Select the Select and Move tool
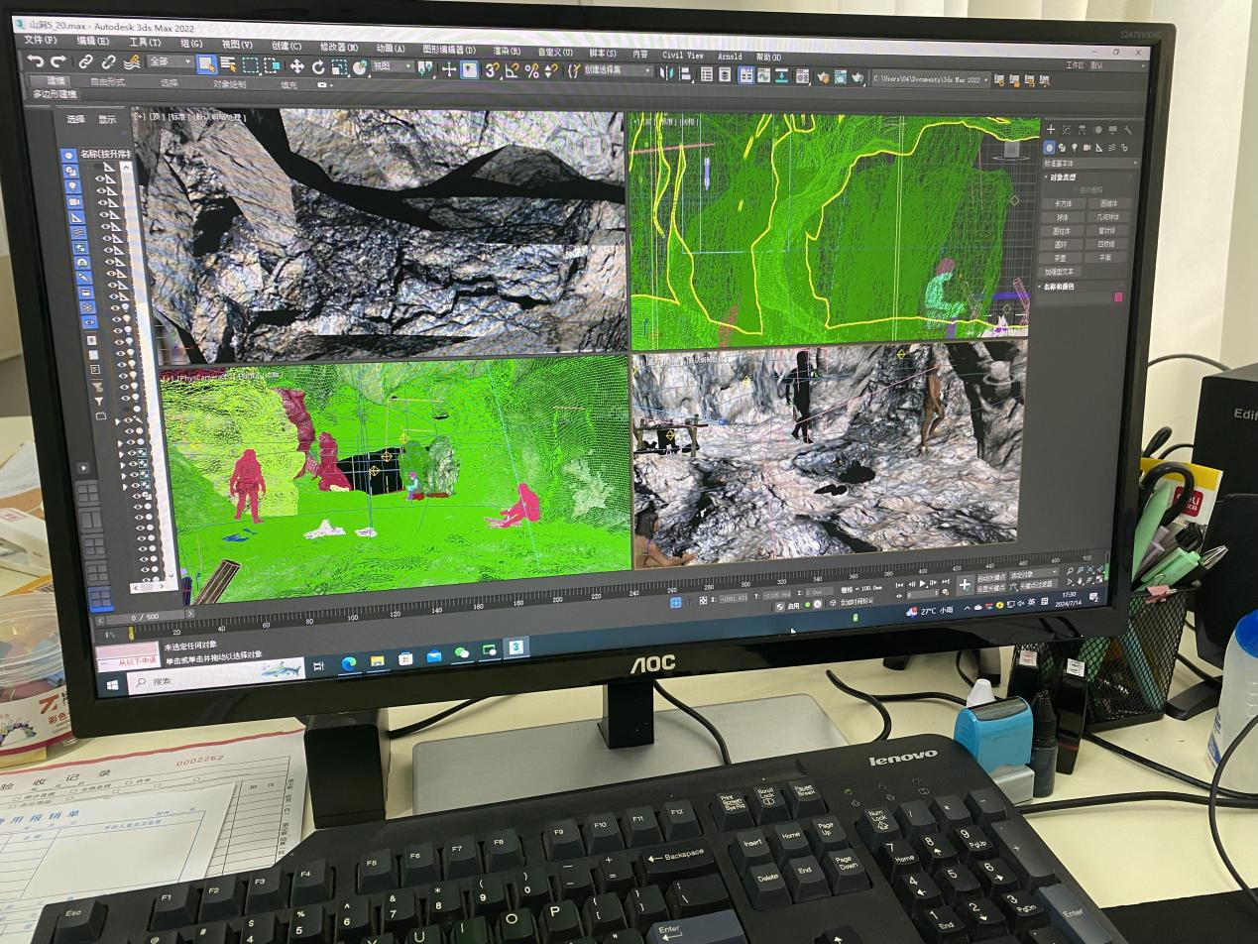Viewport: 1258px width, 944px height. [x=296, y=66]
